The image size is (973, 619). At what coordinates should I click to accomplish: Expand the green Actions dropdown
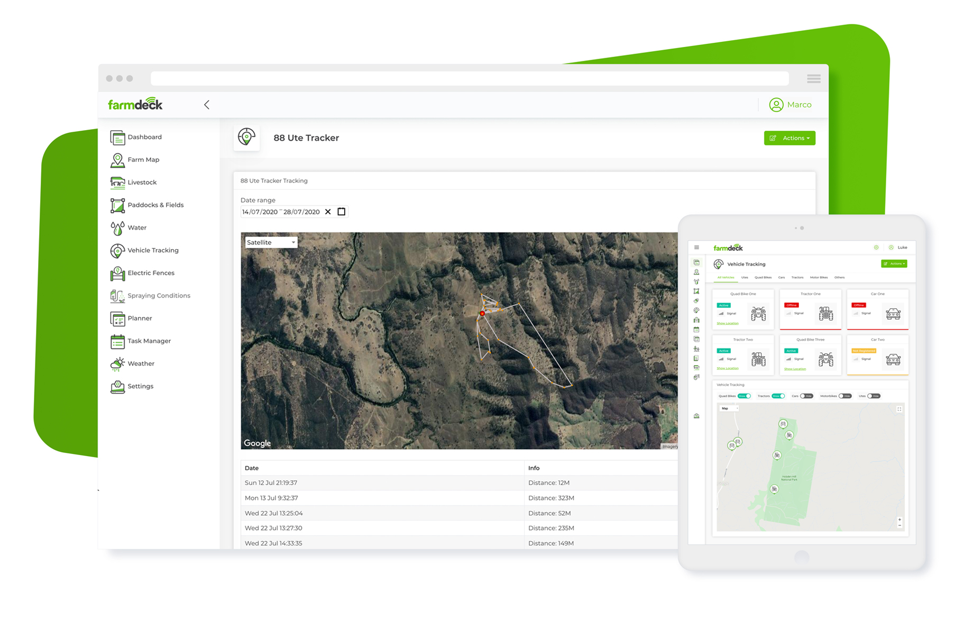click(790, 138)
